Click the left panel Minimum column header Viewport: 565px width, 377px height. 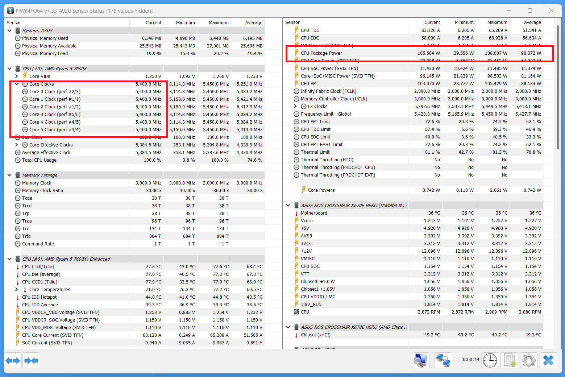tap(180, 22)
